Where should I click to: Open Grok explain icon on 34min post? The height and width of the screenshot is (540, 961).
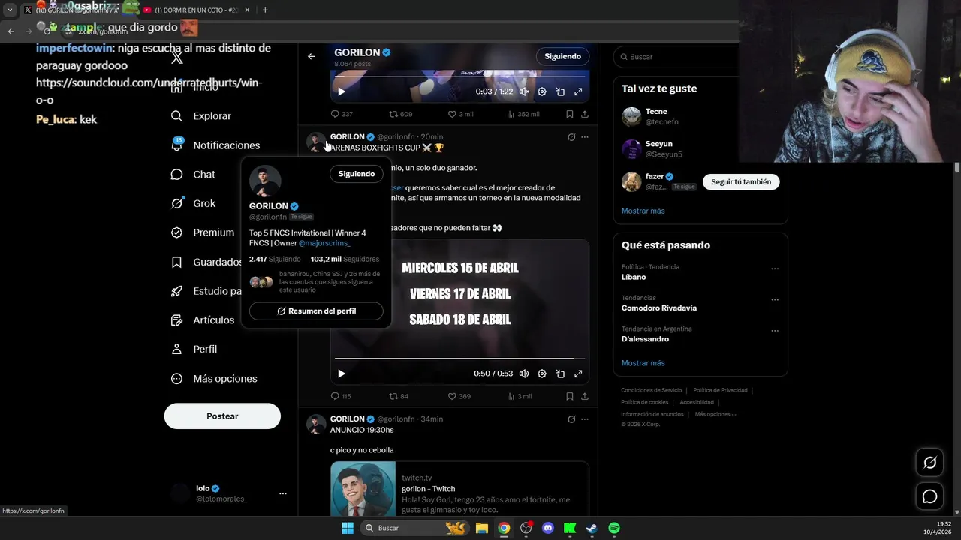(571, 419)
